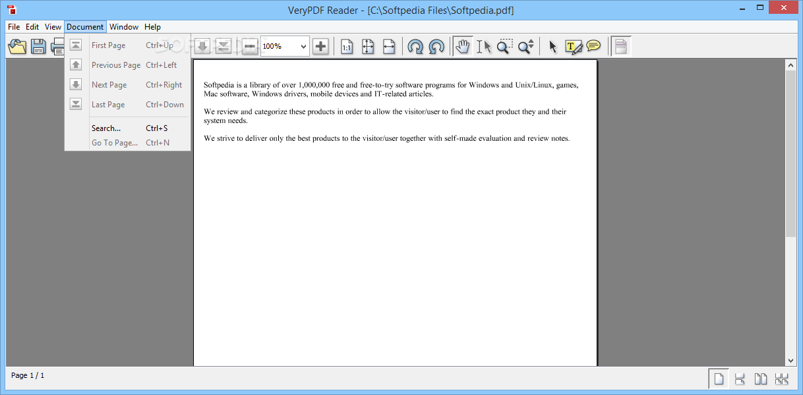Screen dimensions: 803x395
Task: Click the zoom out minus button
Action: (x=250, y=46)
